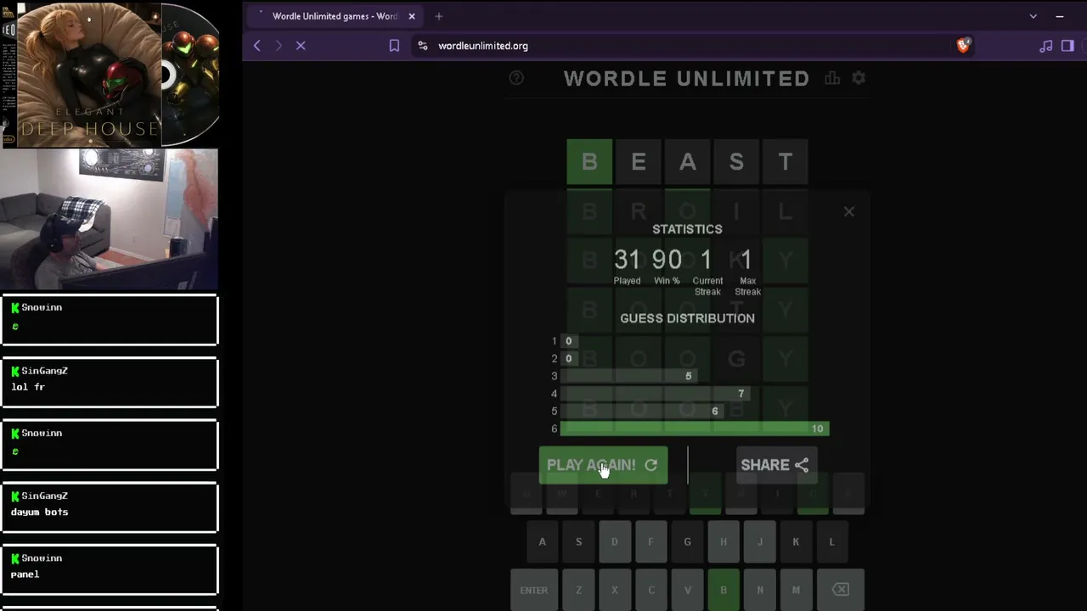Close the Wordle Unlimited games tab

pyautogui.click(x=412, y=16)
